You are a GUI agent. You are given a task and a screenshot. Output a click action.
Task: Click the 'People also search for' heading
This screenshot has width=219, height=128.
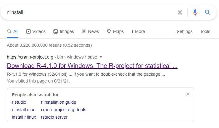[x=35, y=95]
